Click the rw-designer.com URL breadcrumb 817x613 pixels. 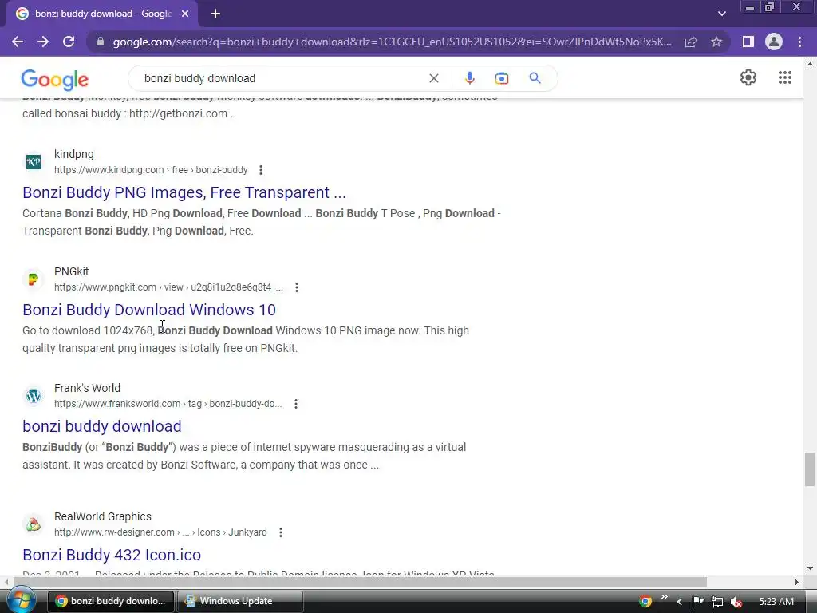[160, 532]
